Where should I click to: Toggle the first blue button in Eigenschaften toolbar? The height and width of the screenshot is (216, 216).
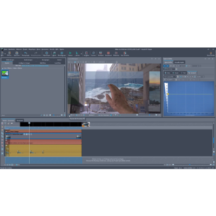pos(165,66)
